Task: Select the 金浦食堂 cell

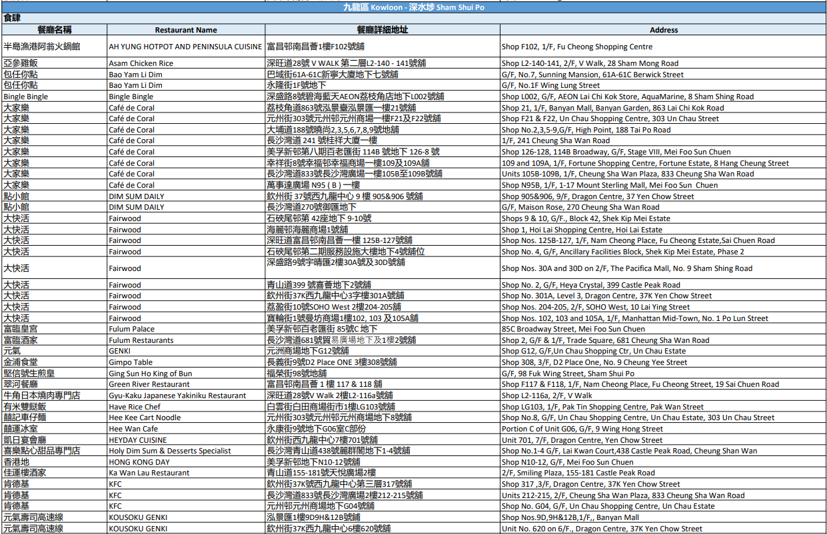Action: (x=54, y=362)
